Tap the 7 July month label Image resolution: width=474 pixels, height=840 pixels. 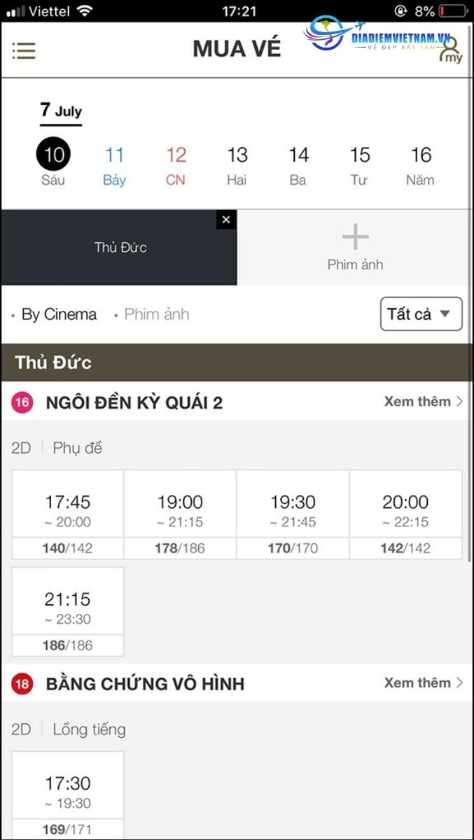click(61, 111)
